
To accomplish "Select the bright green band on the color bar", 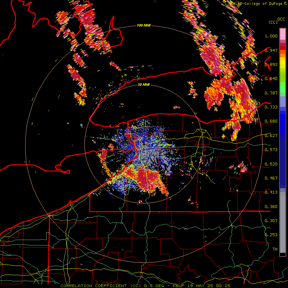I will pos(283,87).
